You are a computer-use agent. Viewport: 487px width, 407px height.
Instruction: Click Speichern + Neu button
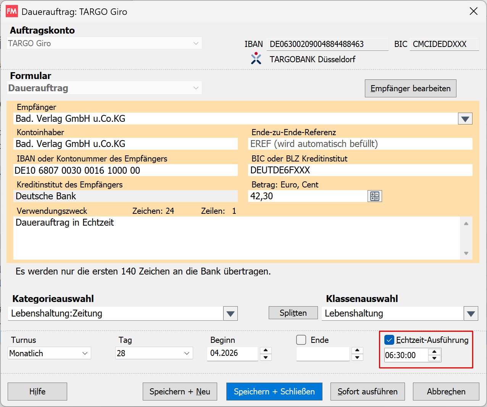(x=180, y=391)
